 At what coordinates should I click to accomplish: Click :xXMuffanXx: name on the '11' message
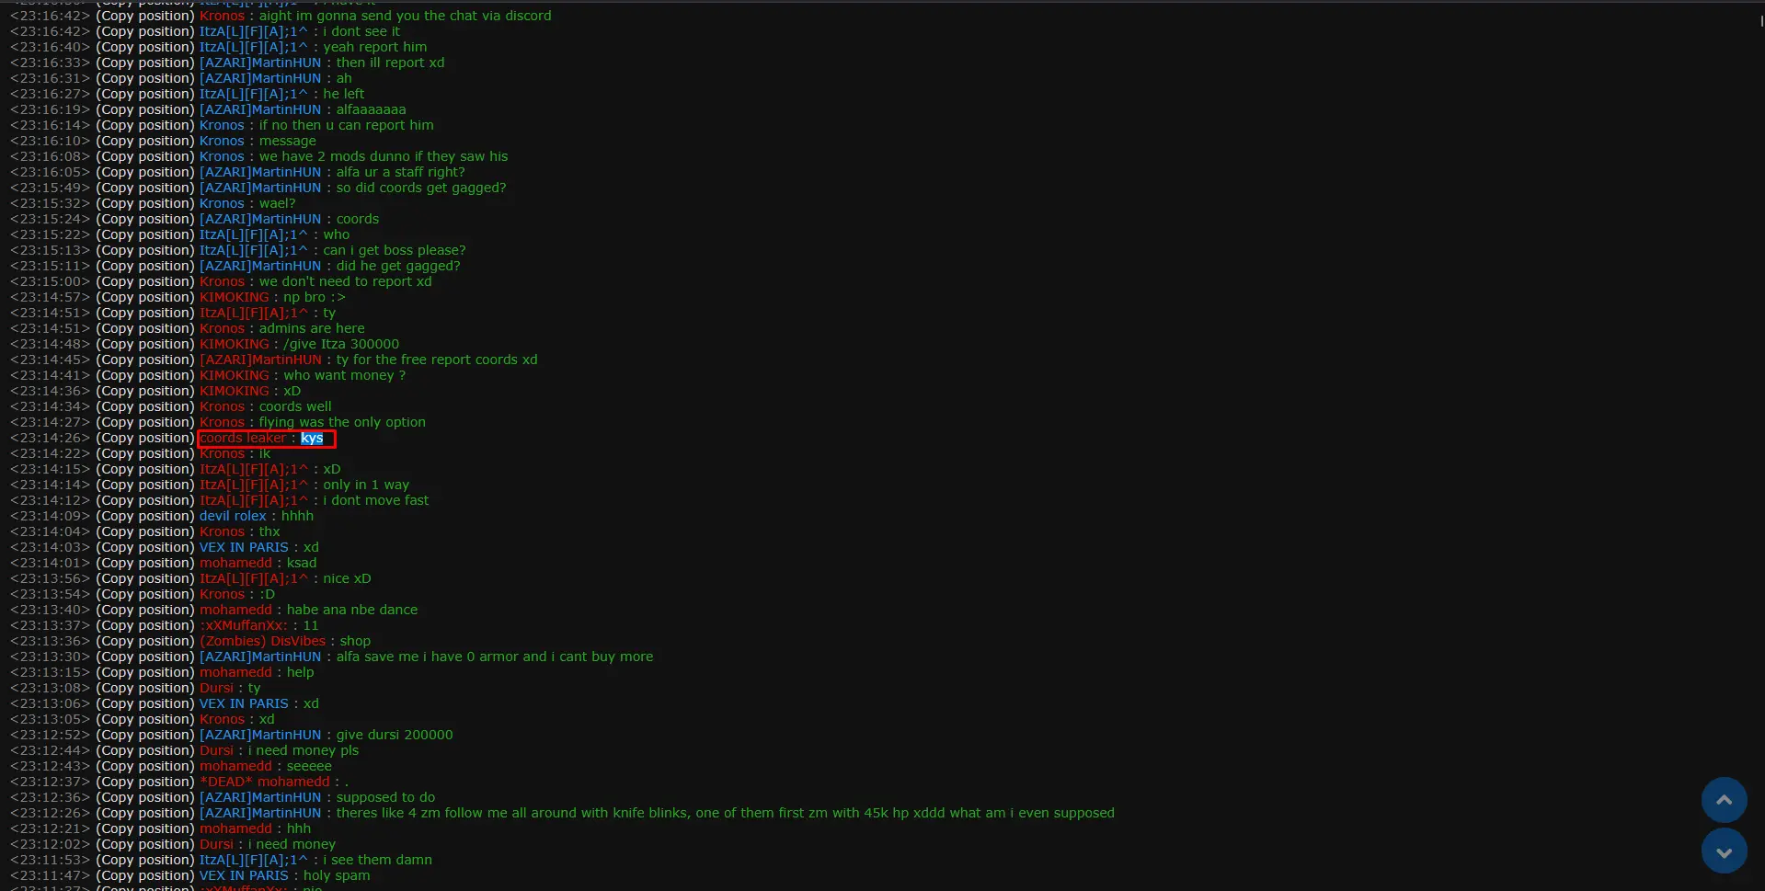[x=244, y=625]
